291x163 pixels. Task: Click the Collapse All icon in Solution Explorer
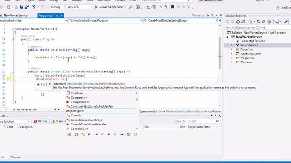click(x=264, y=22)
